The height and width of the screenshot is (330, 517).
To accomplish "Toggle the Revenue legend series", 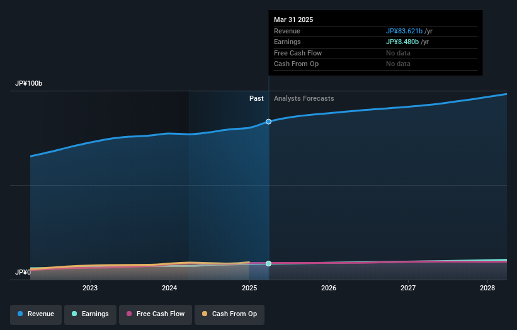I will tap(36, 314).
